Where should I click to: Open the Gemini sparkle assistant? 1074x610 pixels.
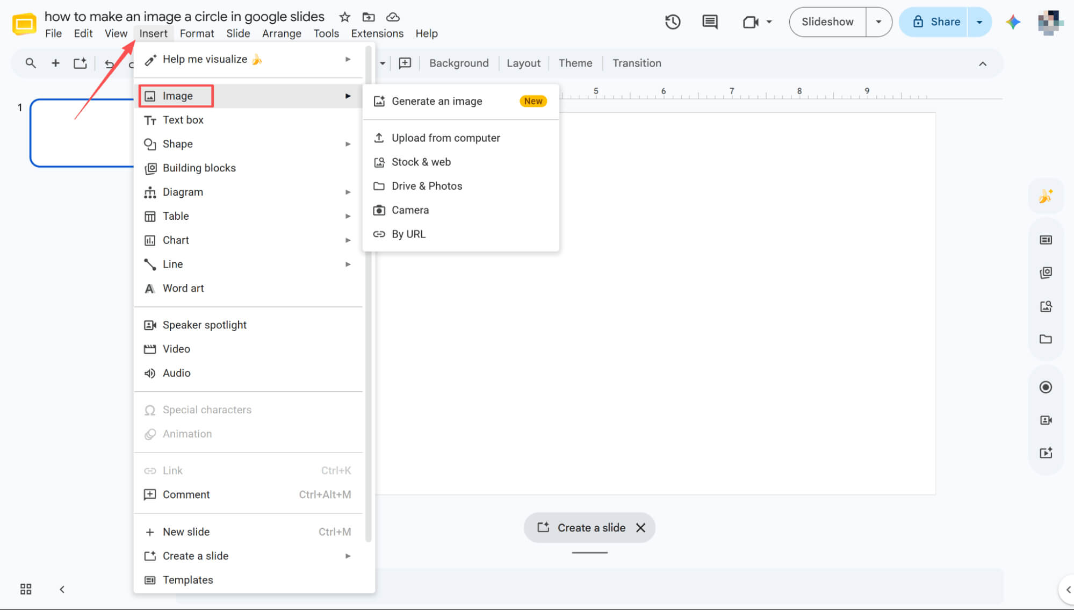point(1013,22)
